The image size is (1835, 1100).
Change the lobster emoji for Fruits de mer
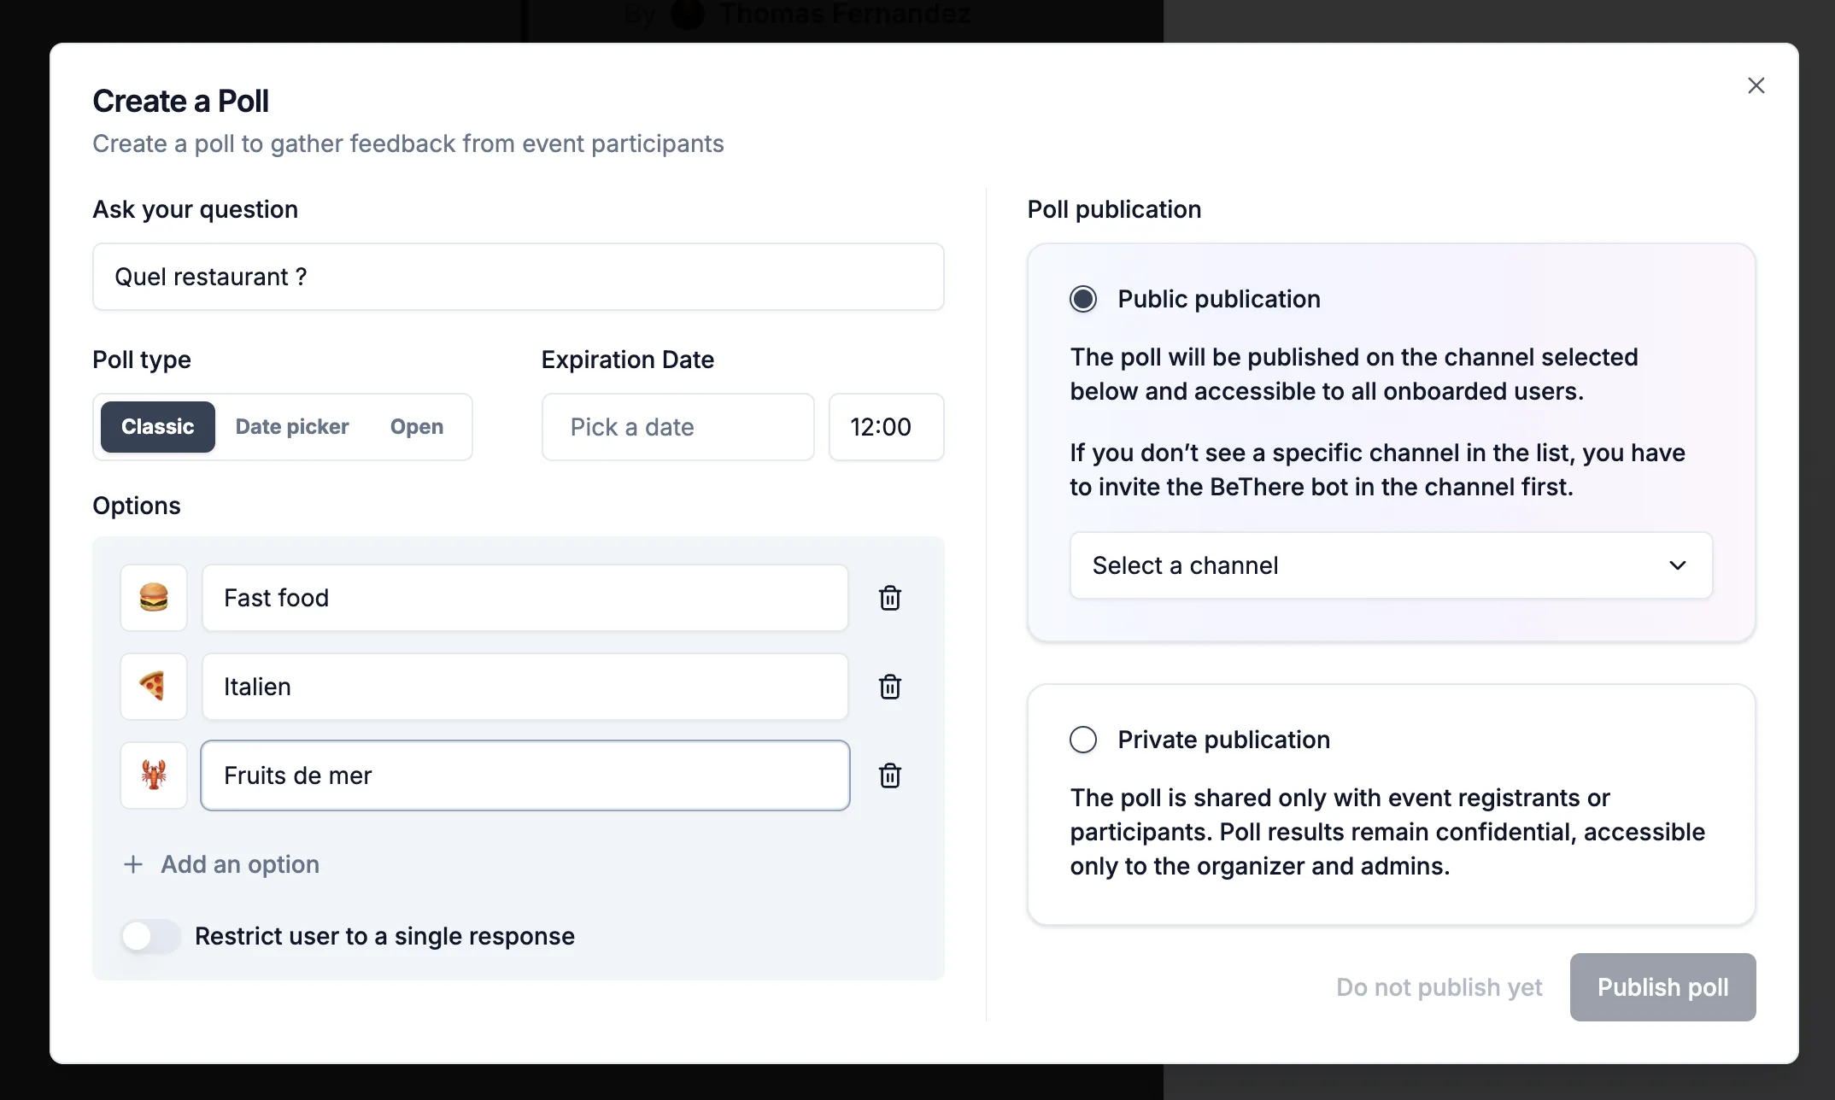154,775
